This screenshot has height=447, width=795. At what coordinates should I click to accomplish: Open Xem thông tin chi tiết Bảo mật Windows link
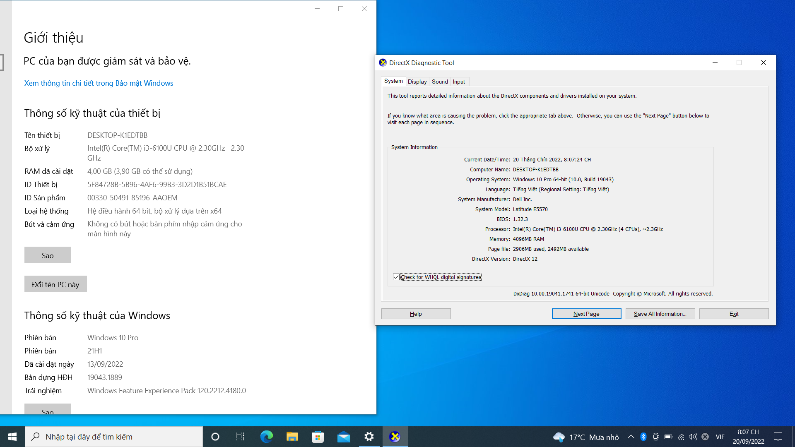99,83
